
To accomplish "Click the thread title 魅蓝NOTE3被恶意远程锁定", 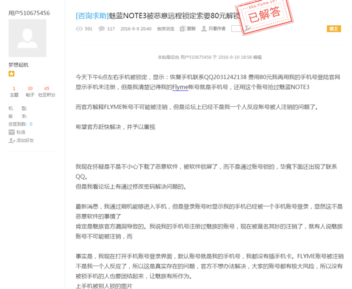I will tap(174, 16).
